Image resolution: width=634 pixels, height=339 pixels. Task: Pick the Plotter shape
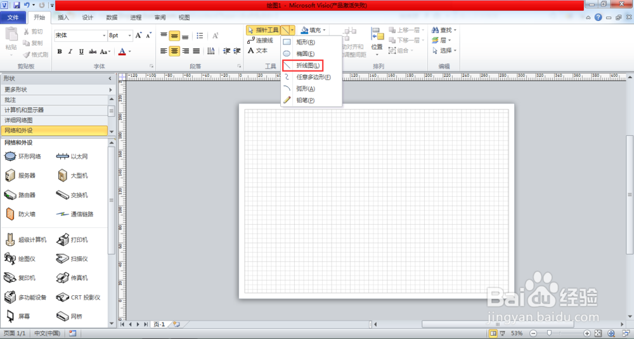(x=20, y=258)
